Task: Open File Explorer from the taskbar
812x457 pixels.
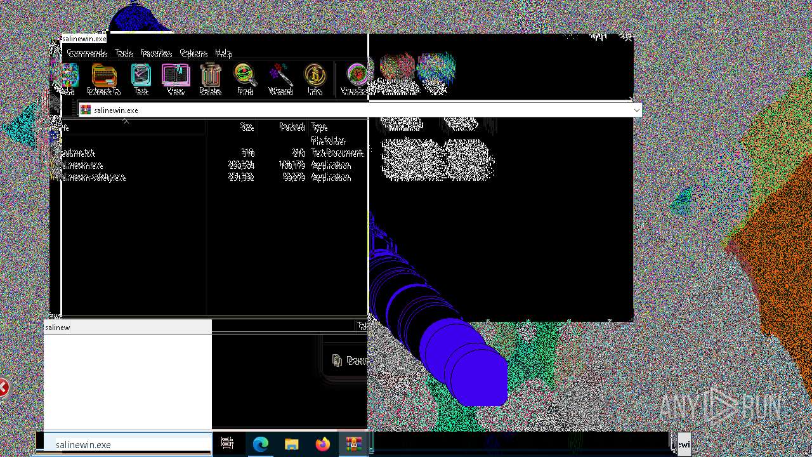Action: click(291, 444)
